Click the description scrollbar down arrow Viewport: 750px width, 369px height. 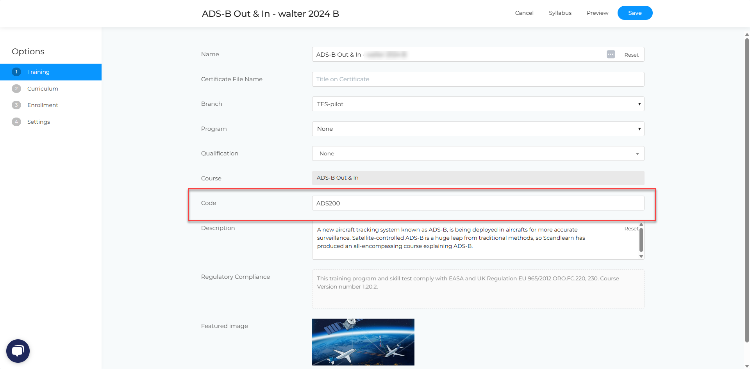(641, 257)
